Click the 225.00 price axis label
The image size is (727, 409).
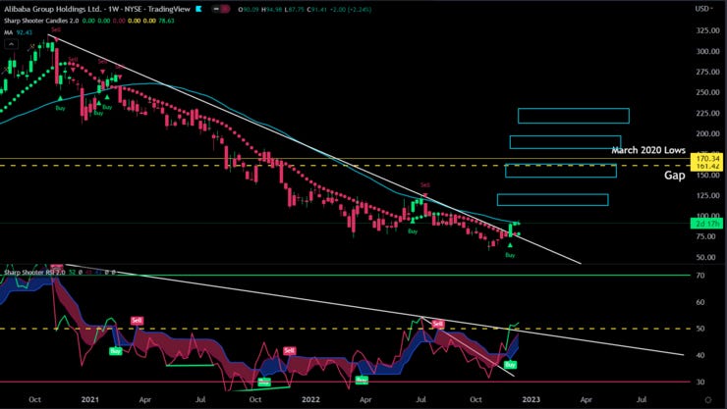pos(708,113)
